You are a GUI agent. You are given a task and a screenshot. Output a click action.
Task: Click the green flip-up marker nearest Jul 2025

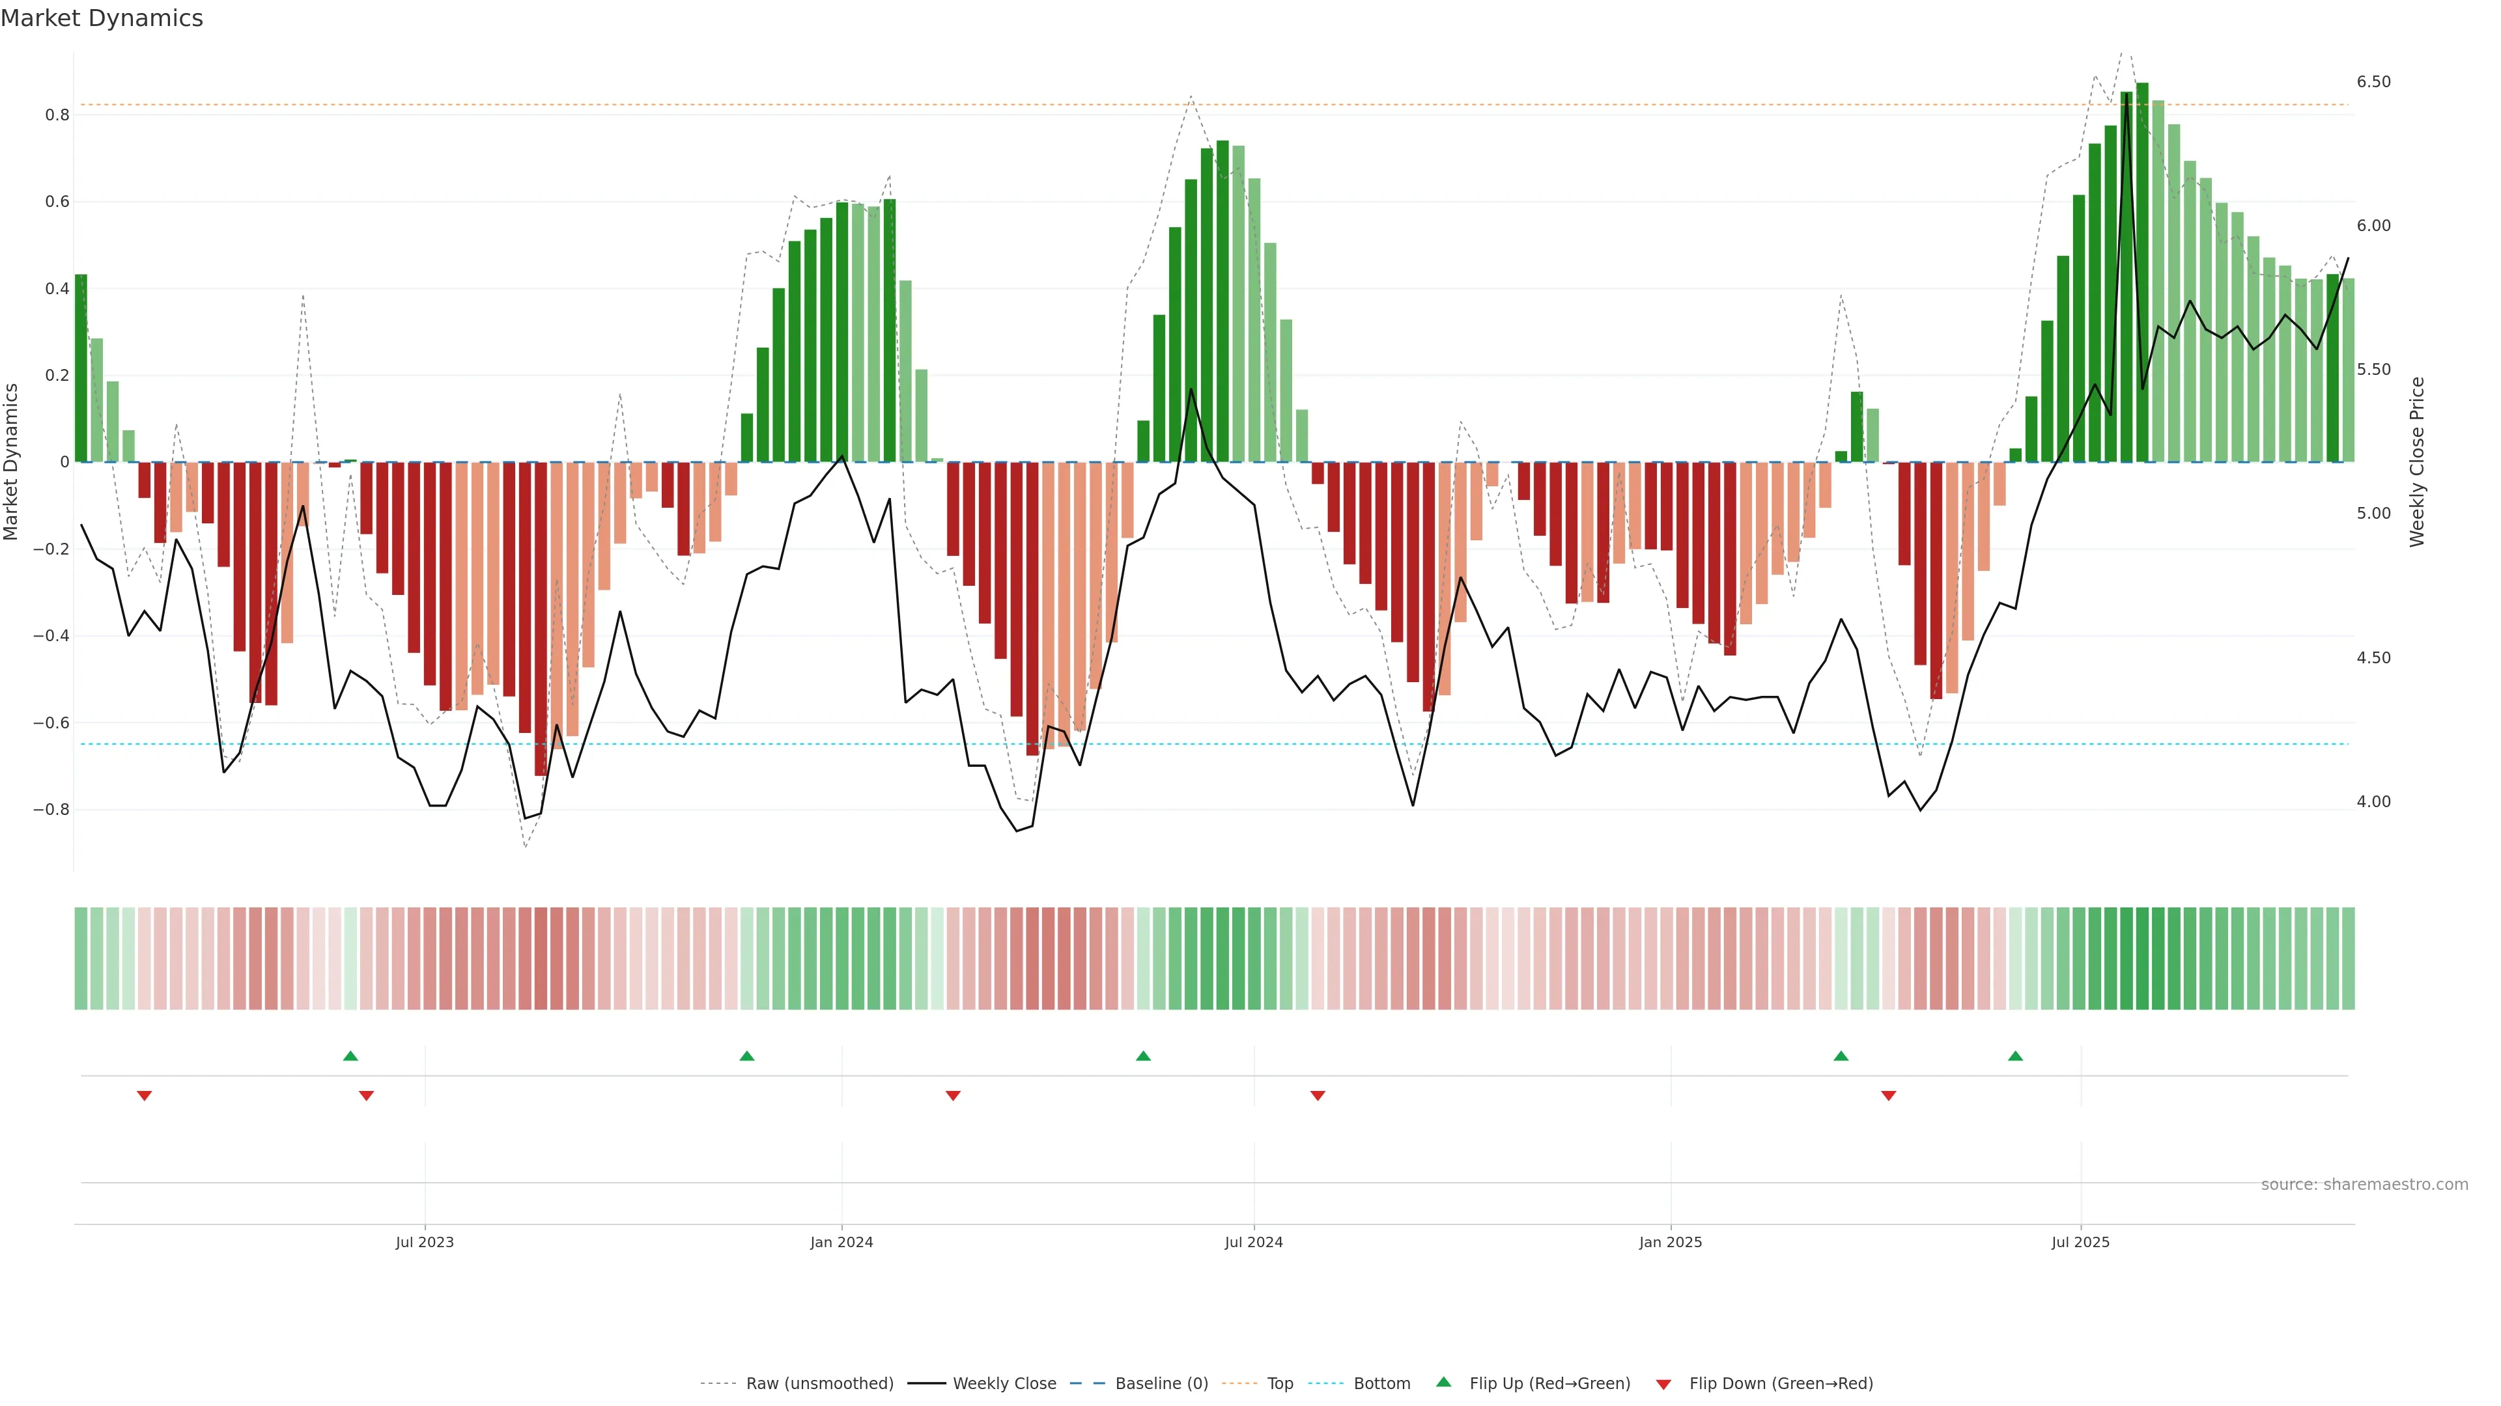(2016, 1056)
